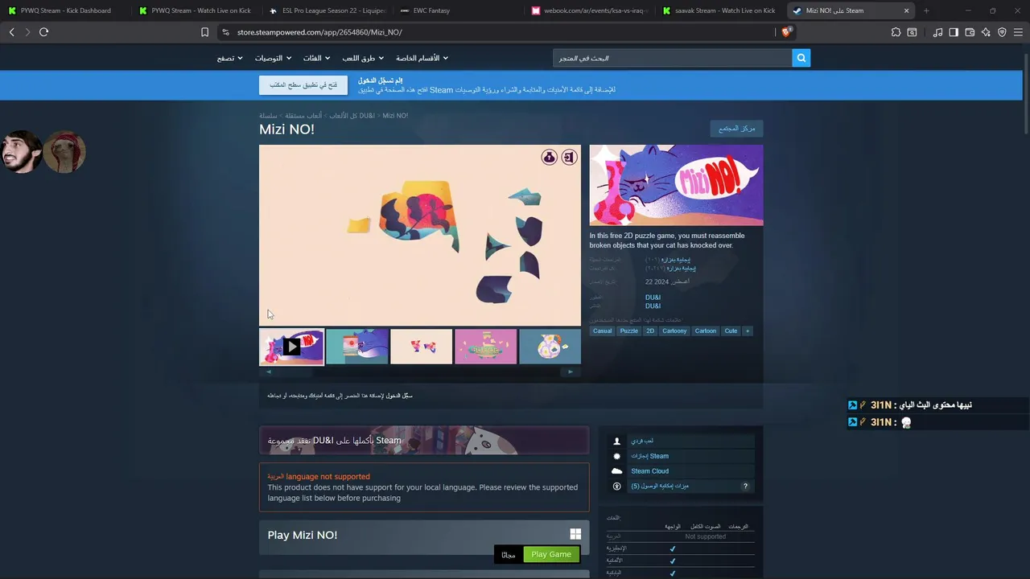Open the Leo AI sparkle icon
1030x579 pixels.
pos(986,32)
